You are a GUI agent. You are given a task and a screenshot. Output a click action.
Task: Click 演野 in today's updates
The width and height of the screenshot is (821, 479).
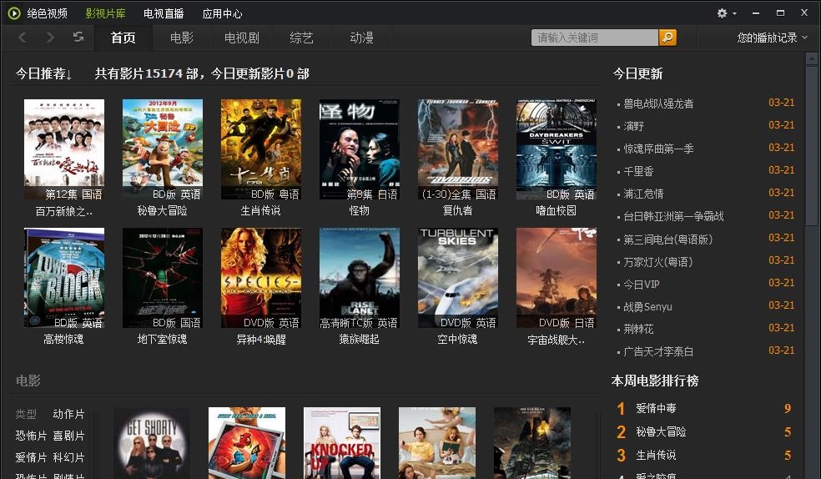[633, 126]
